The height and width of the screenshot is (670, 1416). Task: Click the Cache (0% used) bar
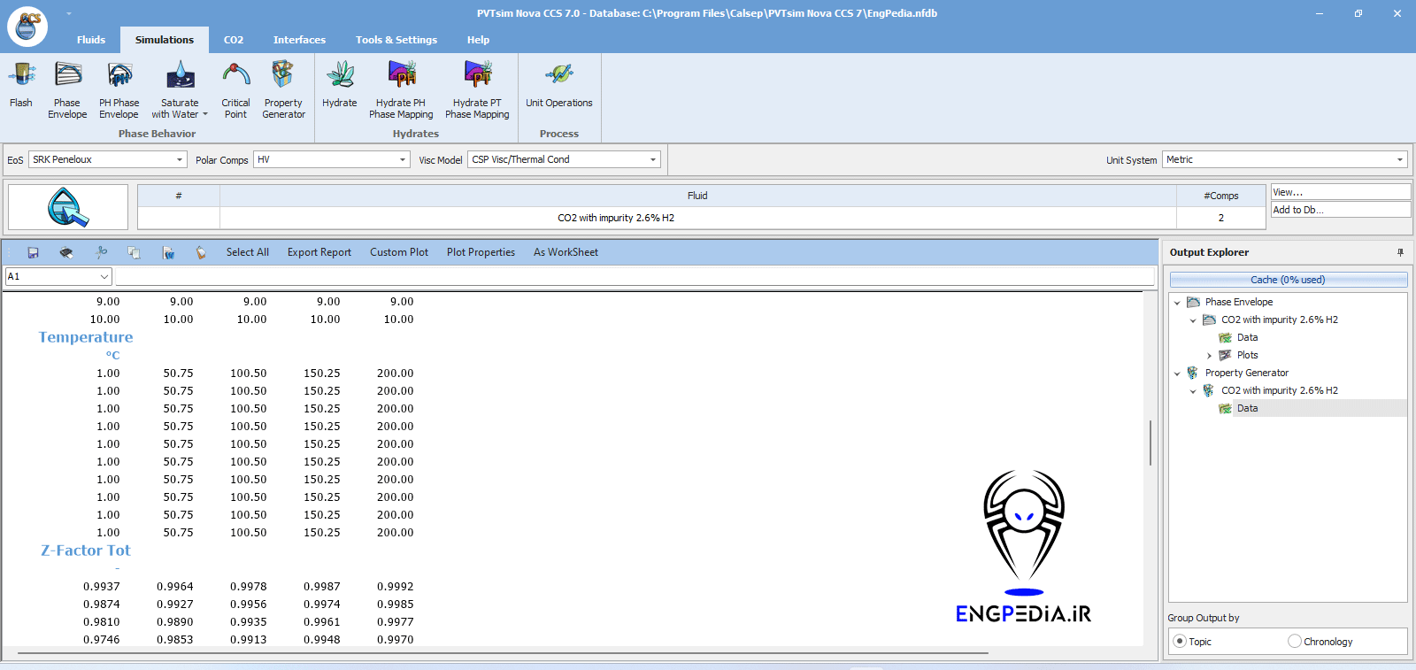(1289, 280)
